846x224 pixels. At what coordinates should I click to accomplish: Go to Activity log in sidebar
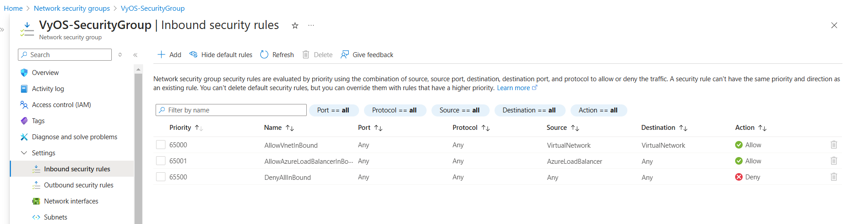point(48,89)
